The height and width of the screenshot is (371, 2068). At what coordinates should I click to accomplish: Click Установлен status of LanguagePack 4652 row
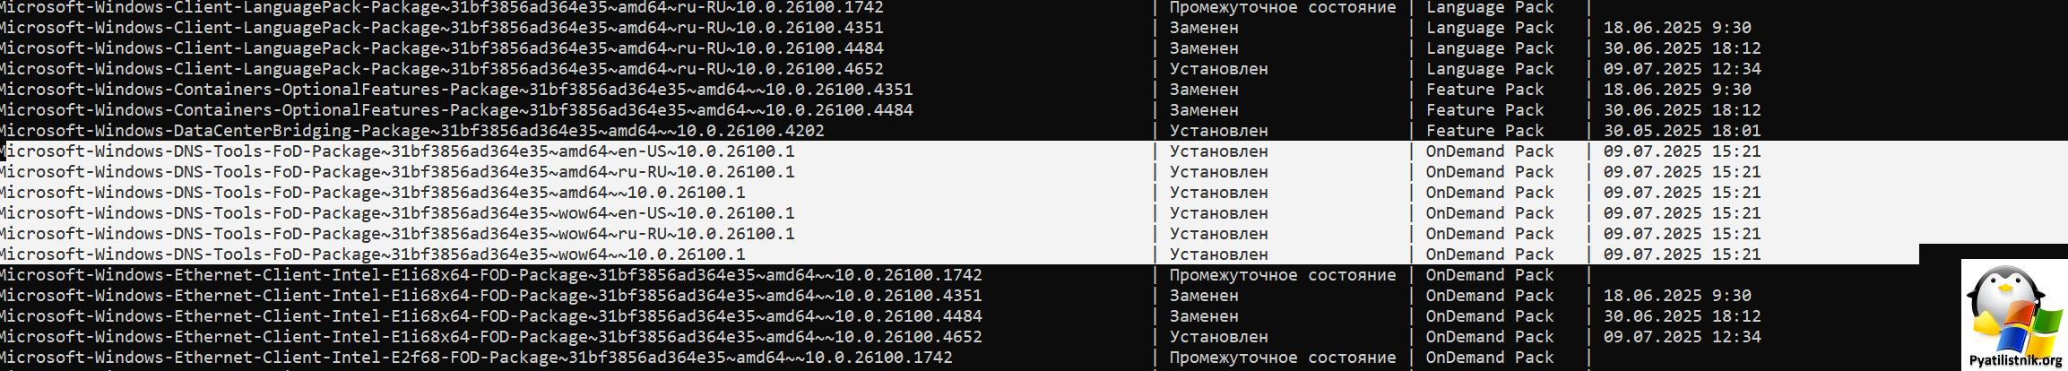tap(1218, 69)
